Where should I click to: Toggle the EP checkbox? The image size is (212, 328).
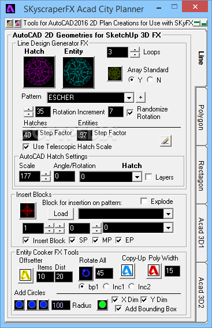[118, 240]
